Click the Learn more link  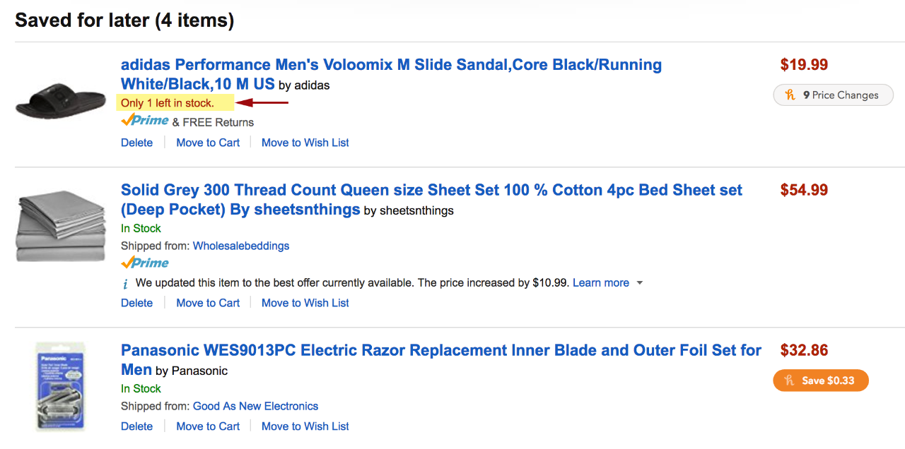click(x=601, y=283)
